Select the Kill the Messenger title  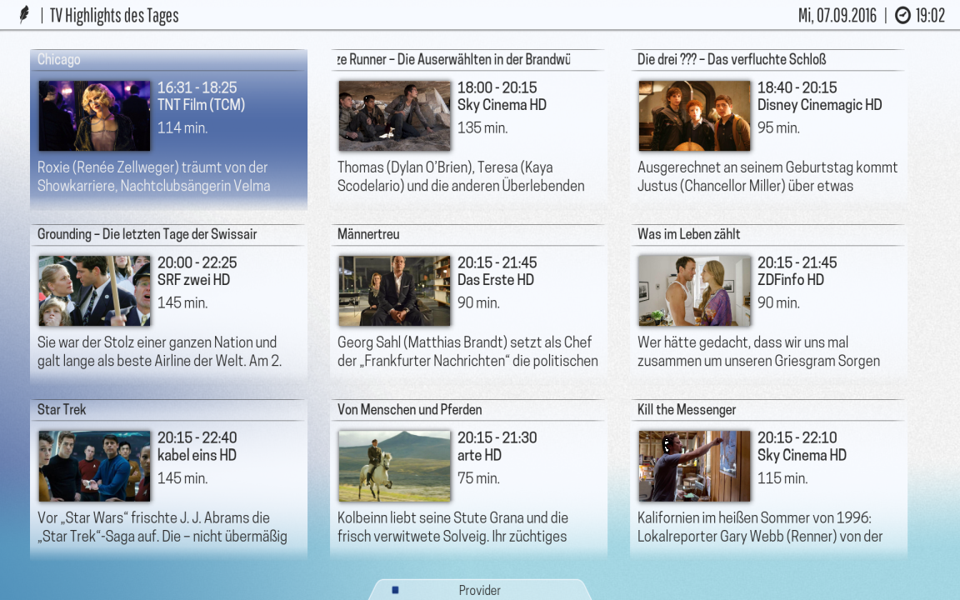[x=687, y=410]
